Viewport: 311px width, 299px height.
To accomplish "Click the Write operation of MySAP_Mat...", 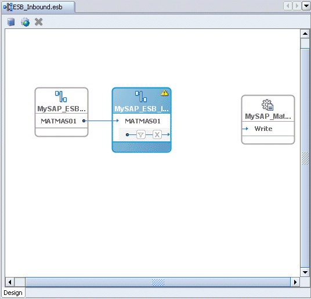I will pos(263,129).
